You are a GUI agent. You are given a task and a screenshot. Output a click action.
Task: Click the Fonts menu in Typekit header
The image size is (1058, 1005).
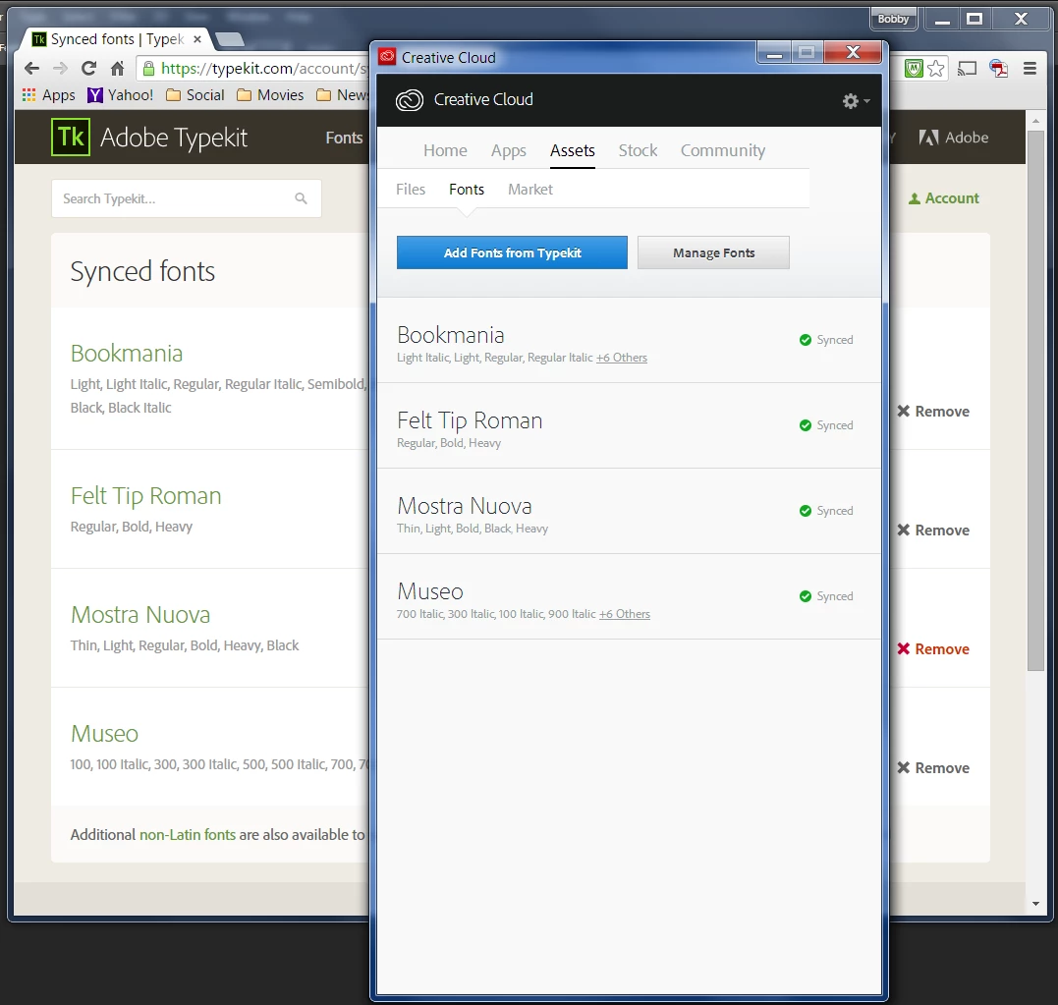coord(344,138)
